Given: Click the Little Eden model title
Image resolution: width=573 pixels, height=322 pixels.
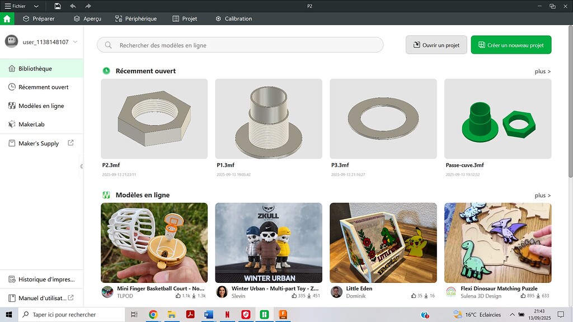Looking at the screenshot, I should pos(359,288).
